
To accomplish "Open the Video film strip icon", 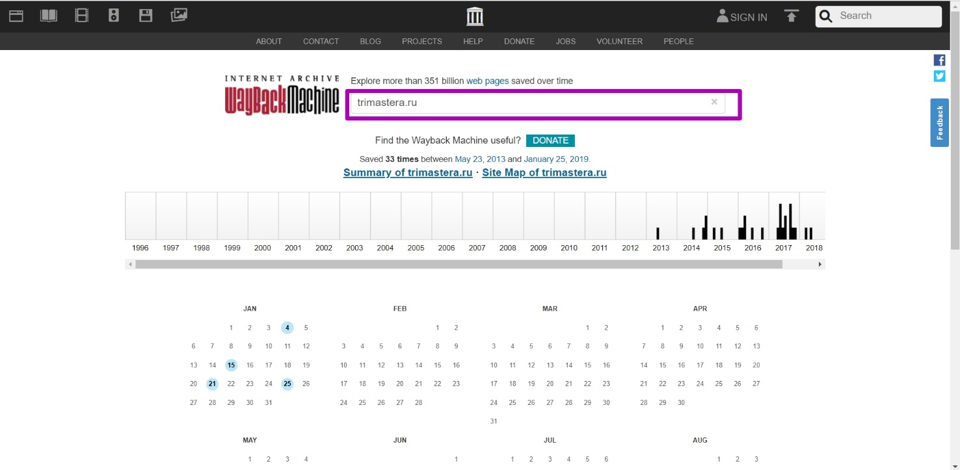I will click(81, 16).
